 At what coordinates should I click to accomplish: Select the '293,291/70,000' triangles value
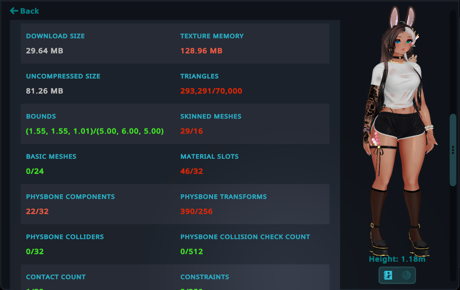click(x=211, y=91)
